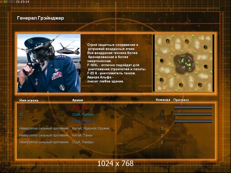Click the Команда column header

[163, 100]
